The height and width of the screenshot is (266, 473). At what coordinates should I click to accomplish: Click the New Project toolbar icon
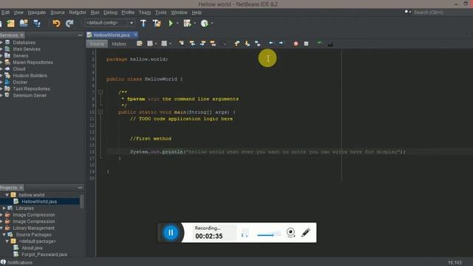(x=10, y=23)
